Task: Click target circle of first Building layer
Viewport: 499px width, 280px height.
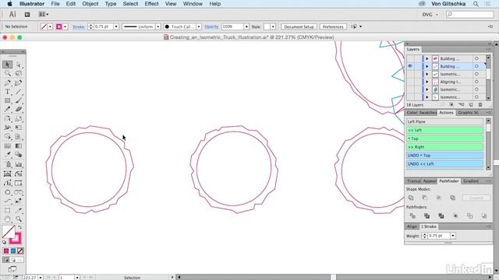Action: (476, 59)
